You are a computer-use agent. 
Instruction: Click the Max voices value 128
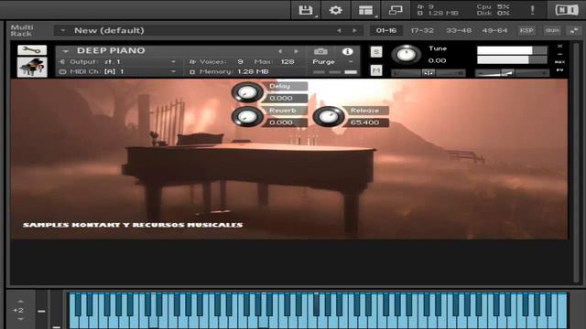[x=288, y=62]
